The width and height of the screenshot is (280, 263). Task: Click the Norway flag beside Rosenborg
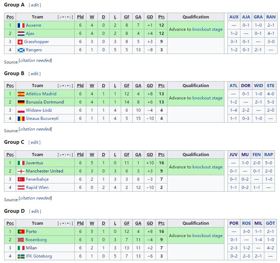[21, 240]
